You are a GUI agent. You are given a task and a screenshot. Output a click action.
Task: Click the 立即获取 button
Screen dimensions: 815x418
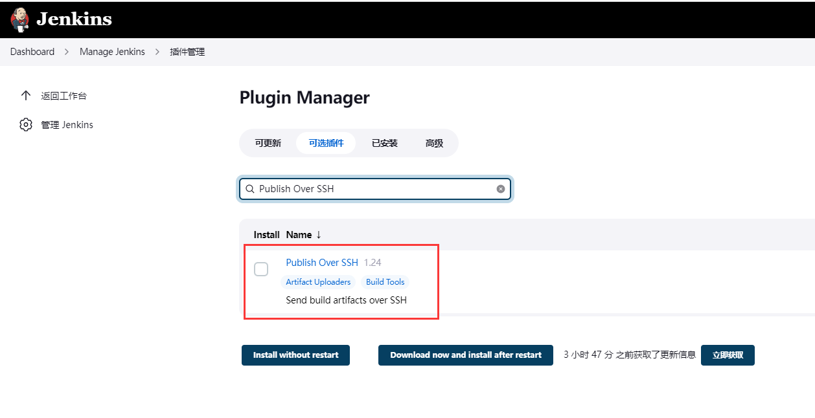[728, 355]
